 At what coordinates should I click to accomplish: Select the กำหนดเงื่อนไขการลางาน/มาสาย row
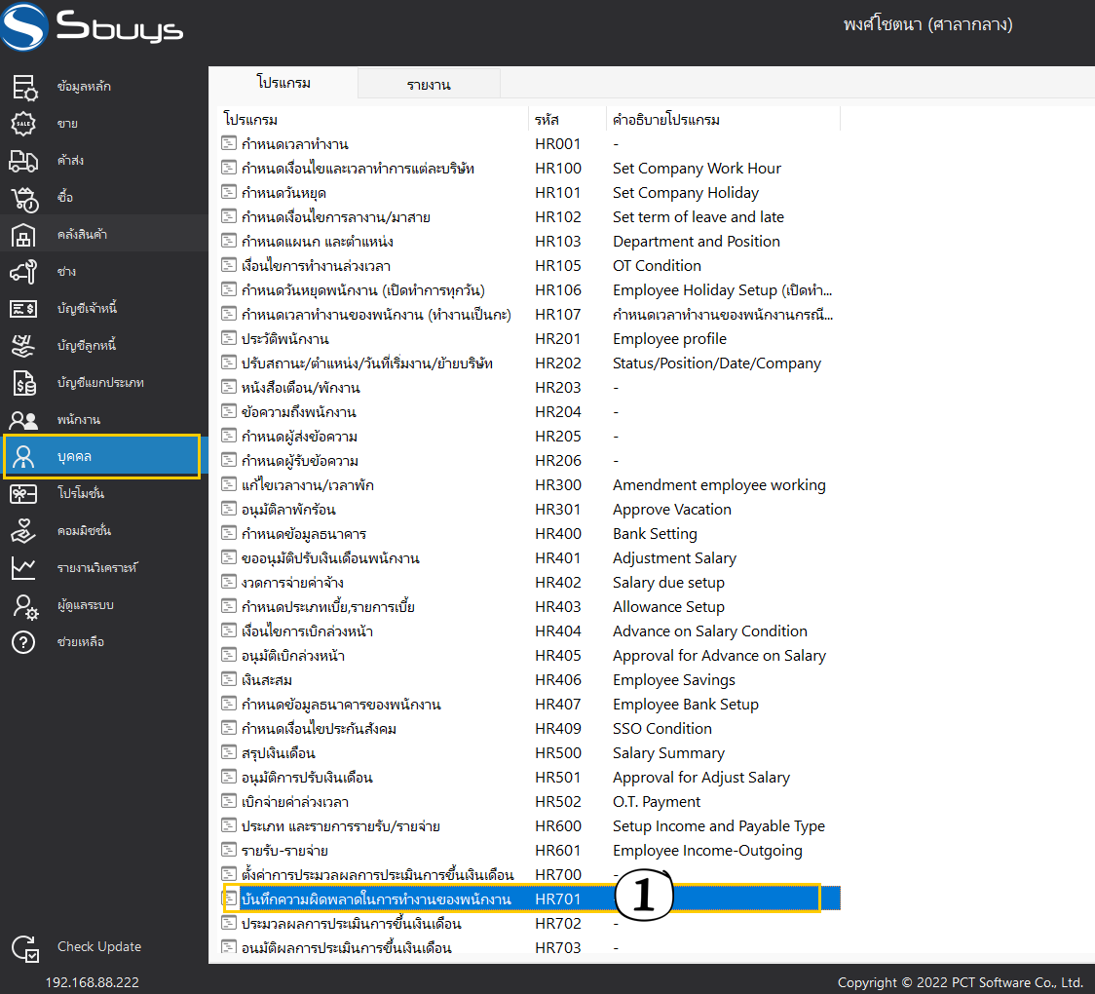tap(530, 217)
